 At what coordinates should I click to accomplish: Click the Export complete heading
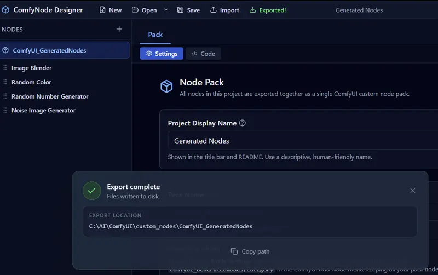[133, 187]
